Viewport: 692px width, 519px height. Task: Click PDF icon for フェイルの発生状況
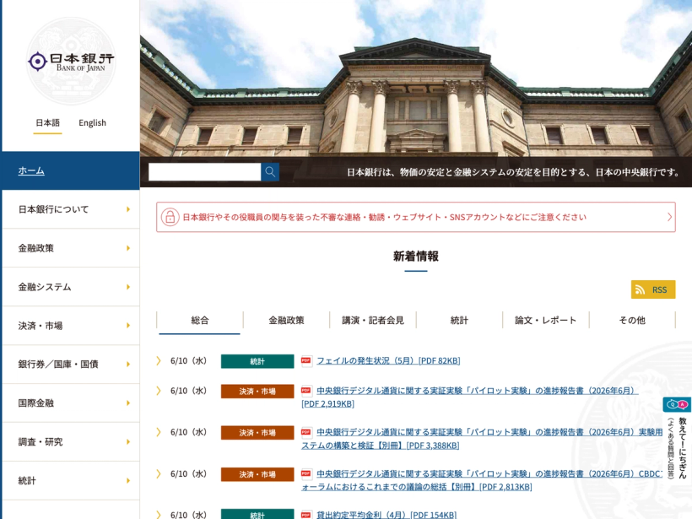tap(305, 360)
